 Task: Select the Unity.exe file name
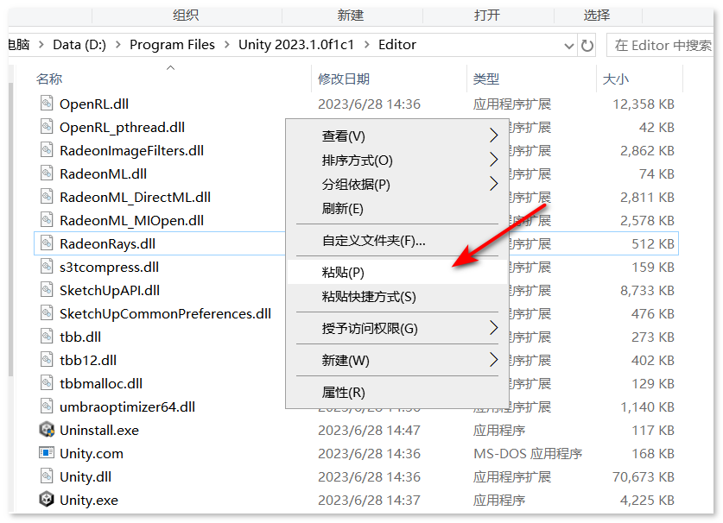coord(89,500)
